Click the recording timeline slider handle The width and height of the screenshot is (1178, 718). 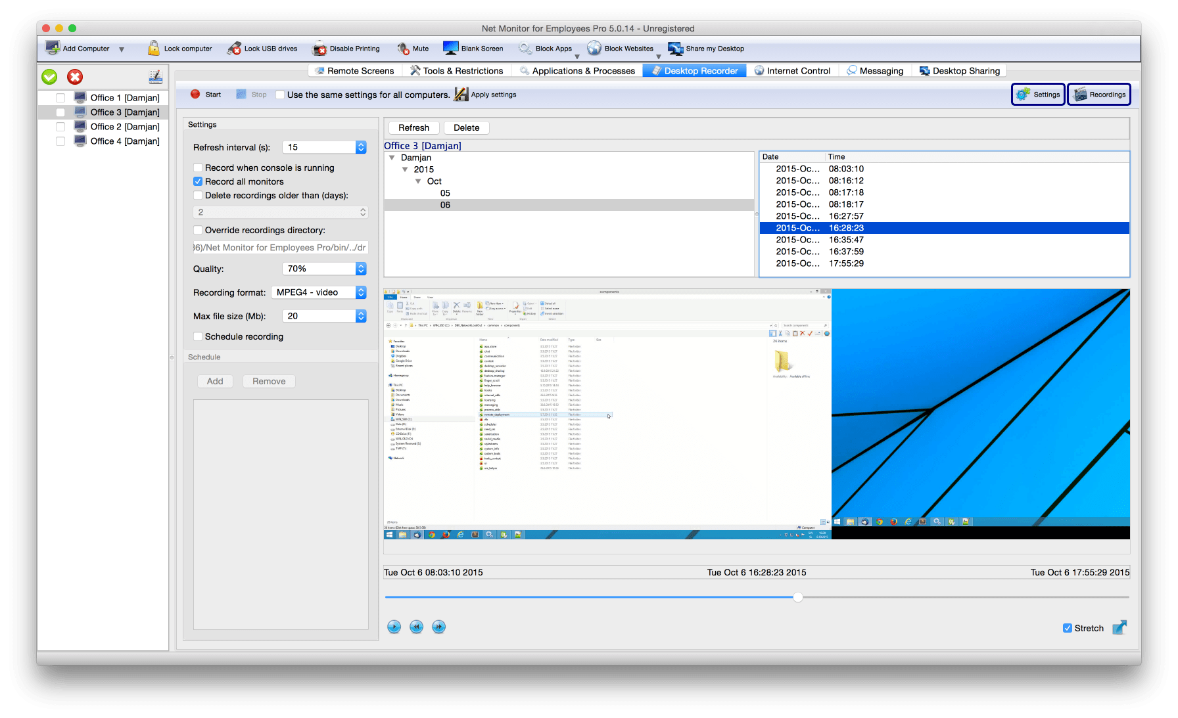(x=798, y=597)
